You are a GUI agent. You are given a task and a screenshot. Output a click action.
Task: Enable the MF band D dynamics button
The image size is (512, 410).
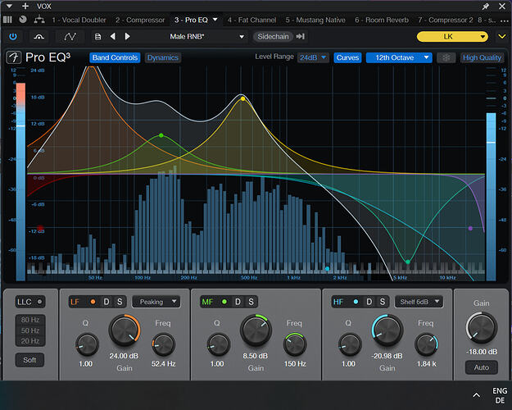[238, 302]
